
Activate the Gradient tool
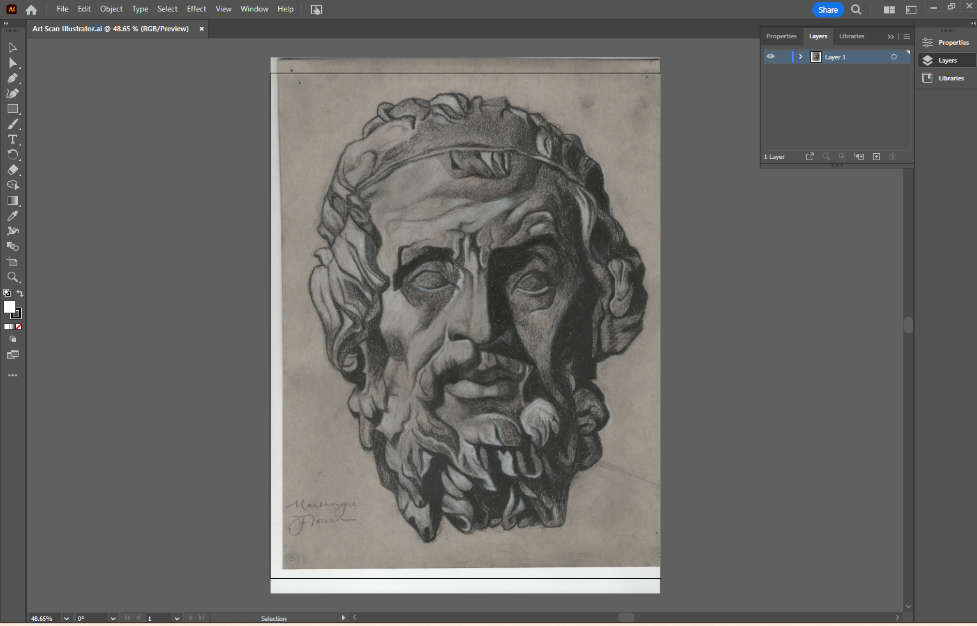[13, 201]
